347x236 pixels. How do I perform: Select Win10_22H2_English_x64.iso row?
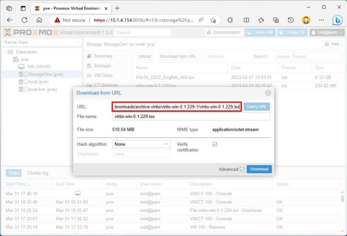click(238, 77)
